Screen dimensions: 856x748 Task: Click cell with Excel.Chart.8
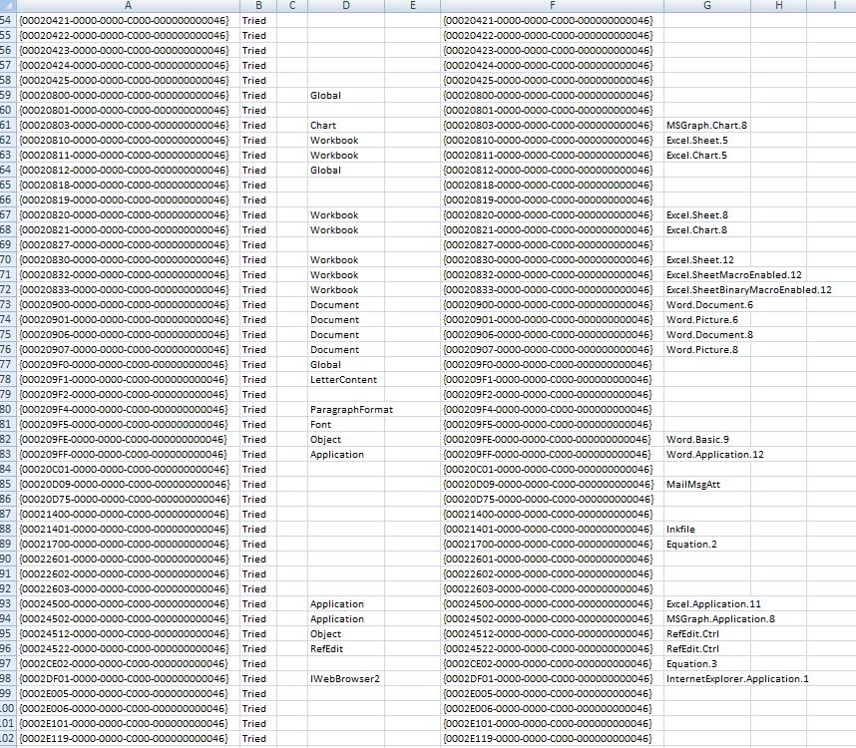click(707, 230)
